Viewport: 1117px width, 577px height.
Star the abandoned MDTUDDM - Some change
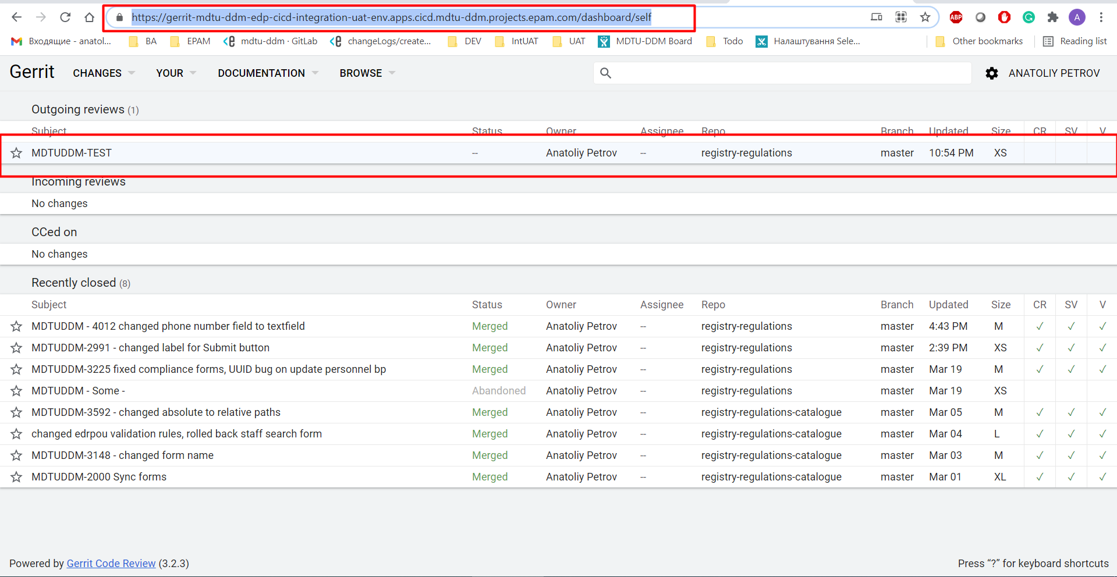point(16,391)
